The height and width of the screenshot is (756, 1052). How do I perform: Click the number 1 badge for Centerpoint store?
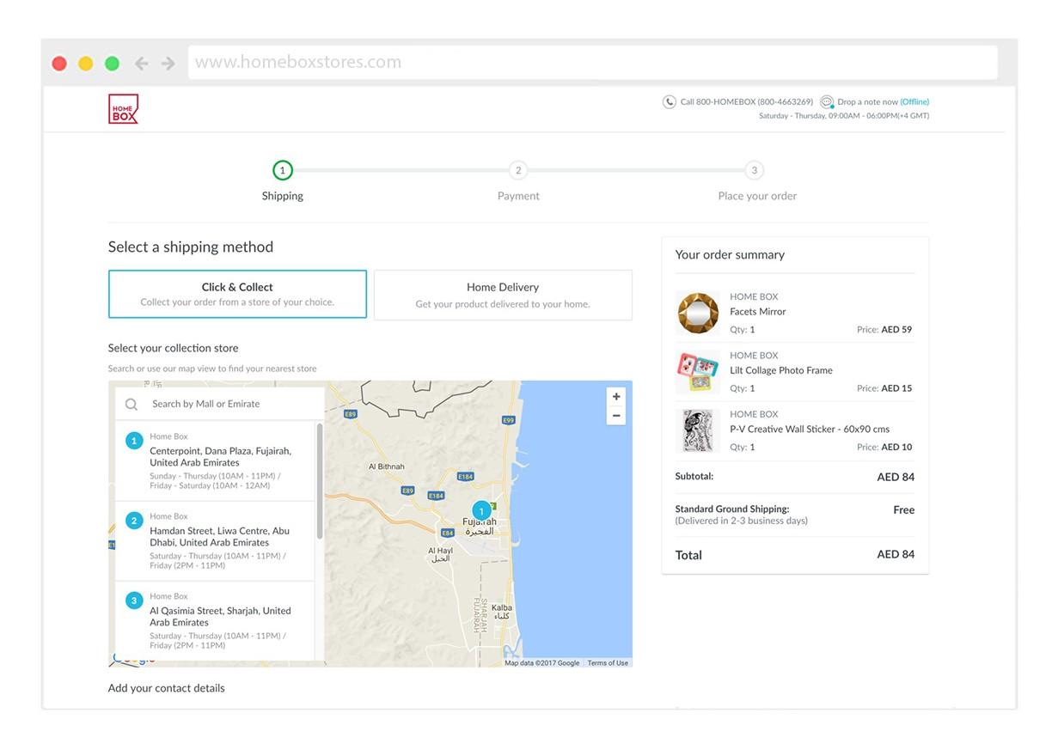134,441
